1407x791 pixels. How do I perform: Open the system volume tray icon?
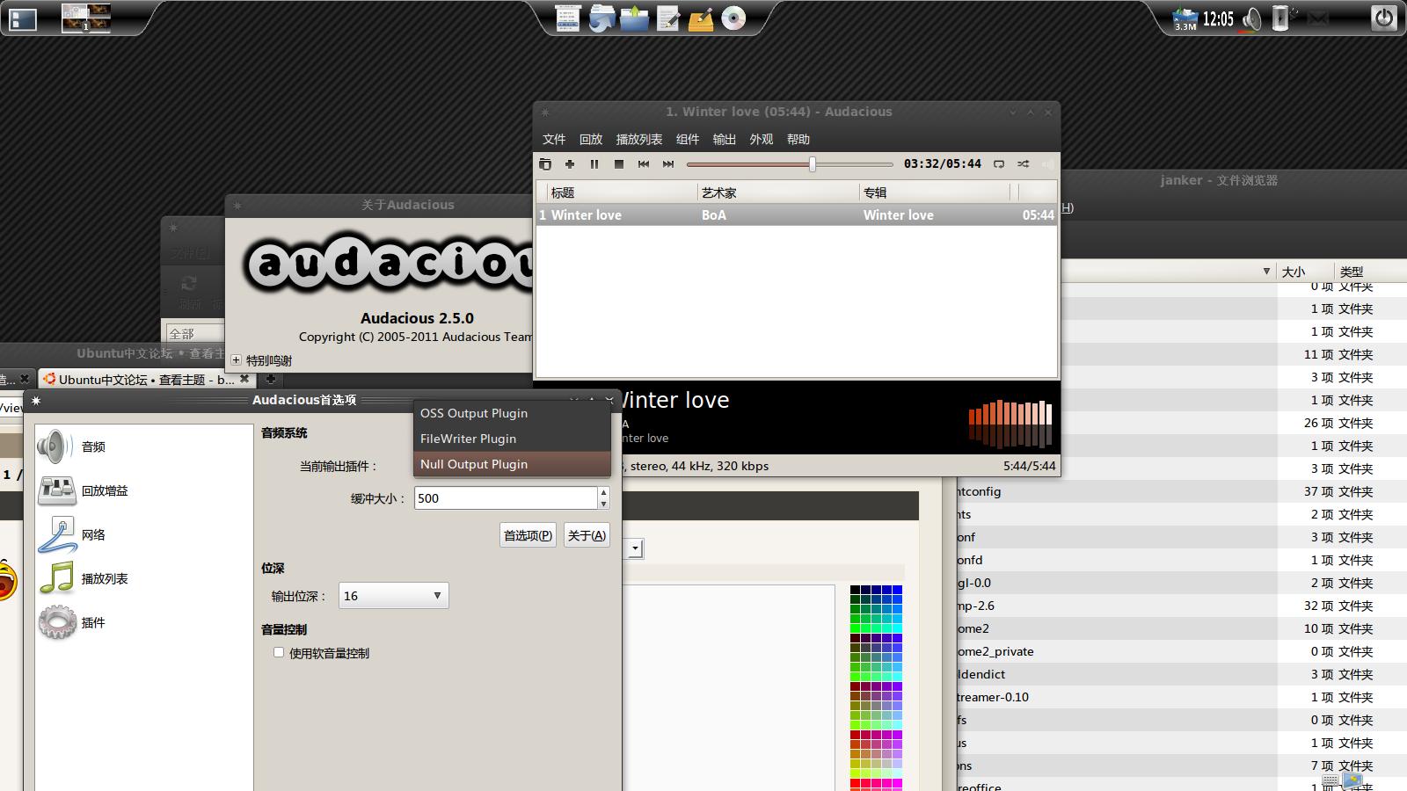[1251, 18]
